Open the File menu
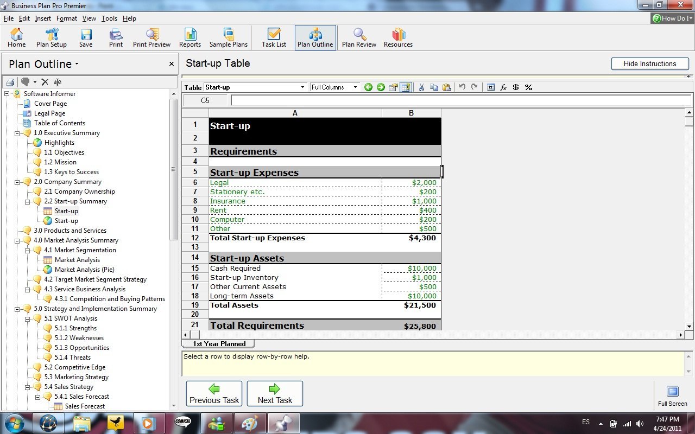695x434 pixels. pos(9,18)
